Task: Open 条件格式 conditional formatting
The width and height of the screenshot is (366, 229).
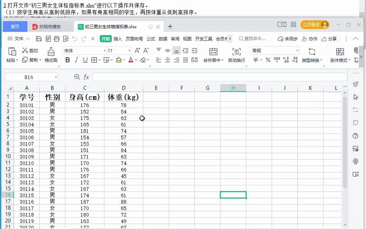Action: point(340,55)
